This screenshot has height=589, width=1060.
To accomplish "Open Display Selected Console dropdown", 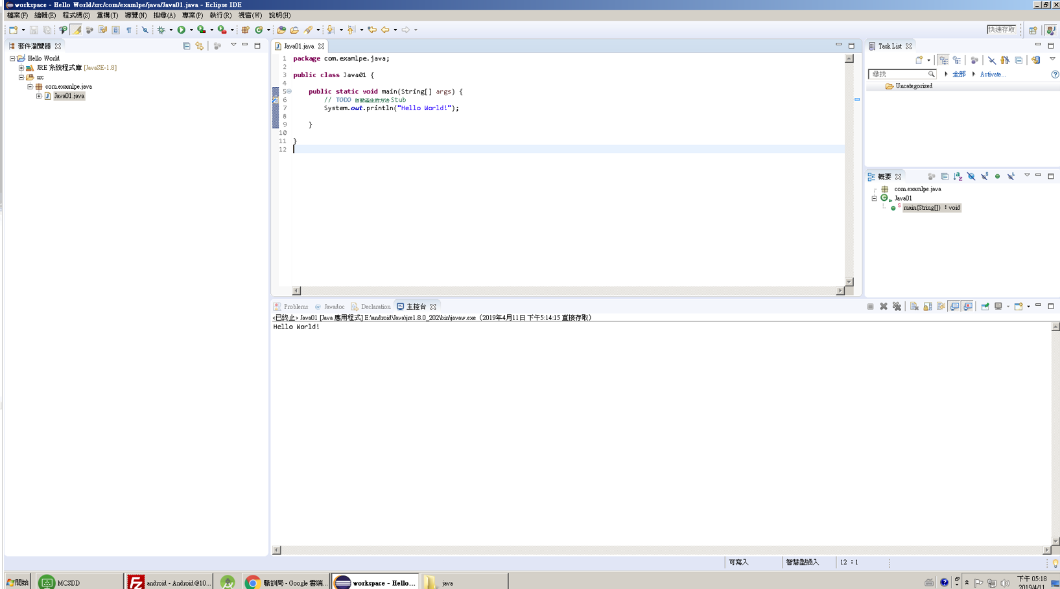I will 1007,306.
